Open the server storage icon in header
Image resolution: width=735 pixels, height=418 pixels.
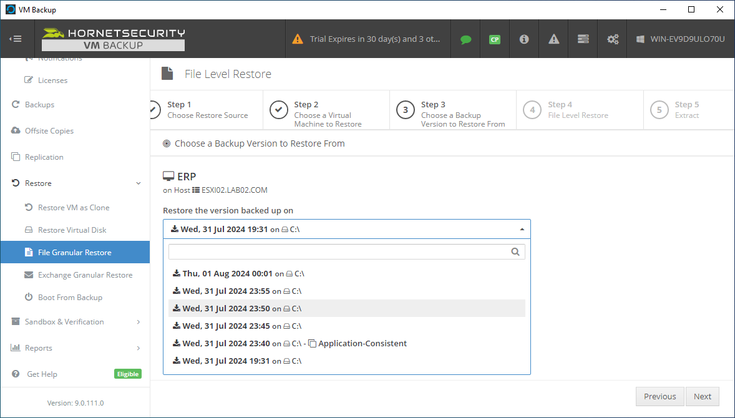coord(583,39)
